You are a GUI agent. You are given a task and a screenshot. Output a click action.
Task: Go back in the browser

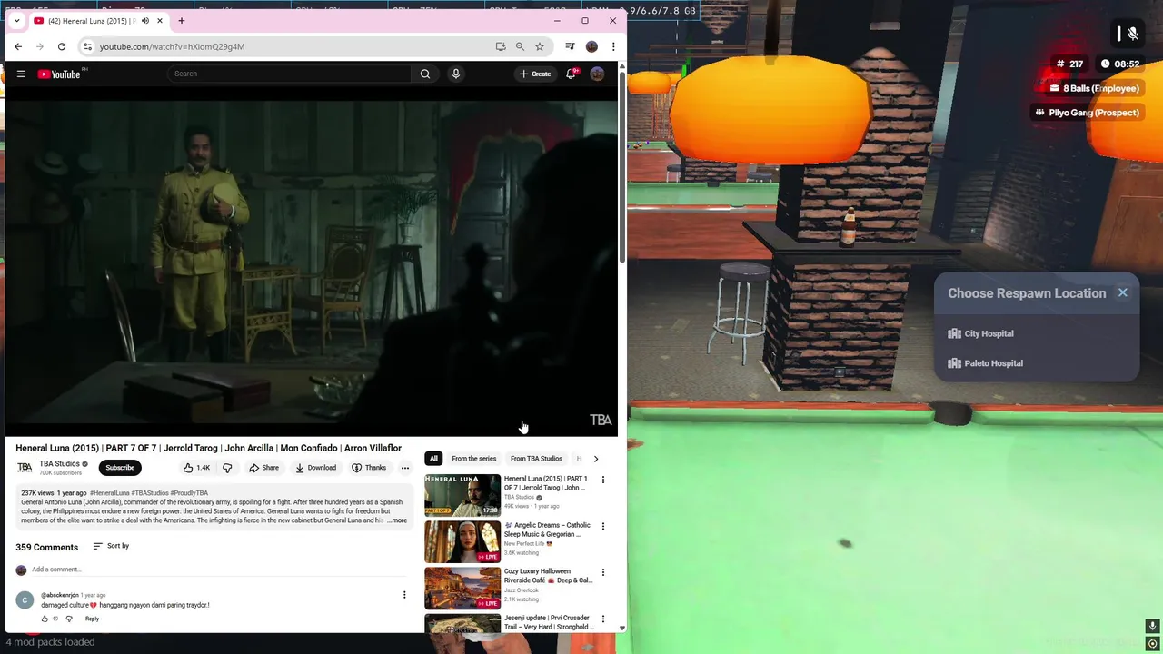[18, 46]
